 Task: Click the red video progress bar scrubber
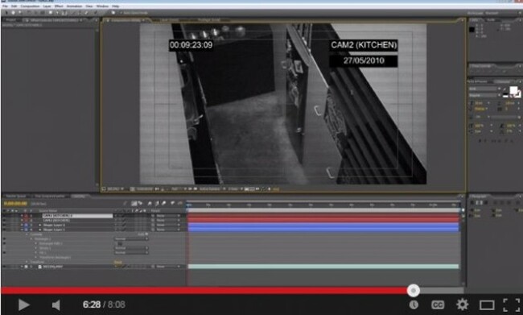coord(414,291)
